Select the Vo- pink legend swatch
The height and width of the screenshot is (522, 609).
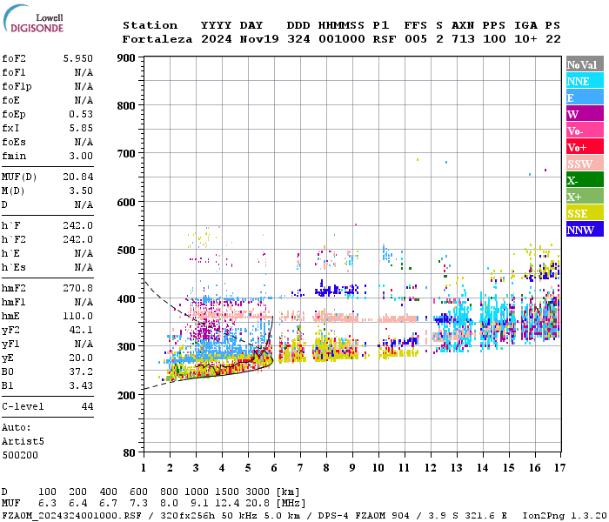tap(585, 130)
